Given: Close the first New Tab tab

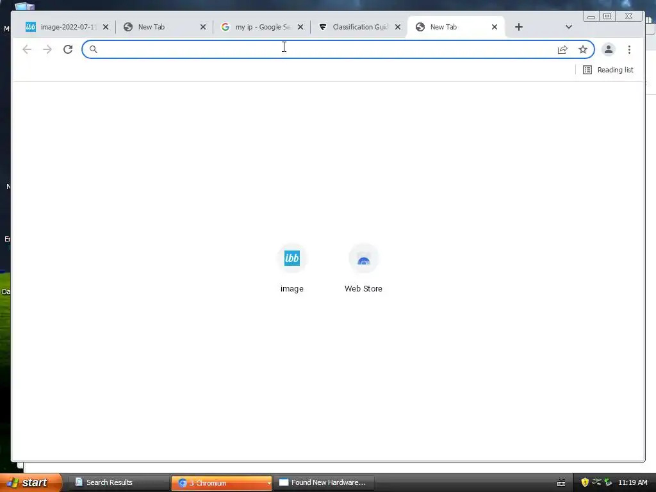Looking at the screenshot, I should (203, 27).
